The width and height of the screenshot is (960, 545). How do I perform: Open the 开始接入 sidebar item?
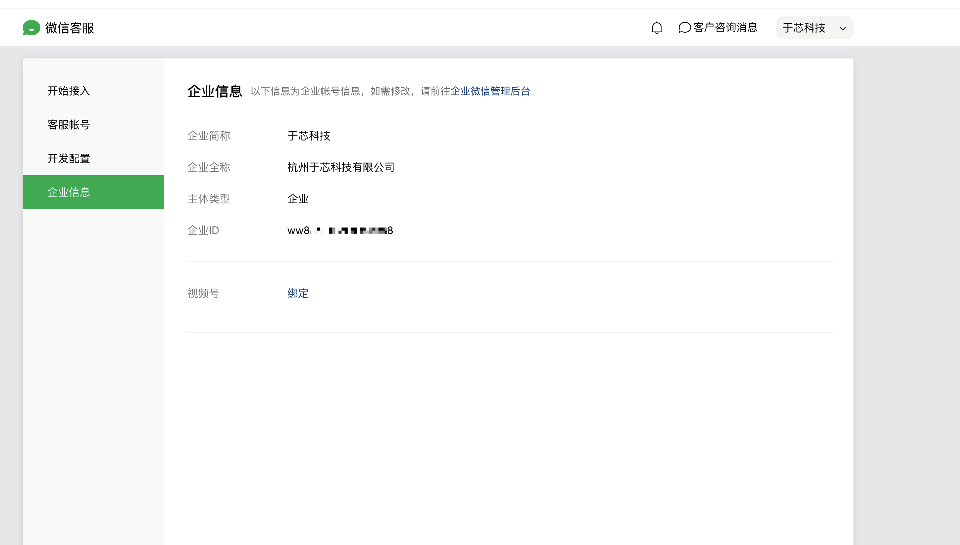[x=69, y=91]
